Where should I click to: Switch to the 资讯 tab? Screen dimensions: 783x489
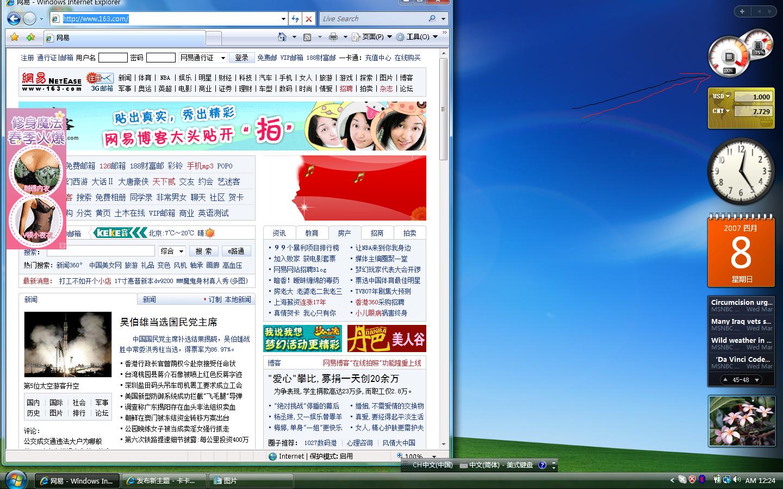point(279,233)
